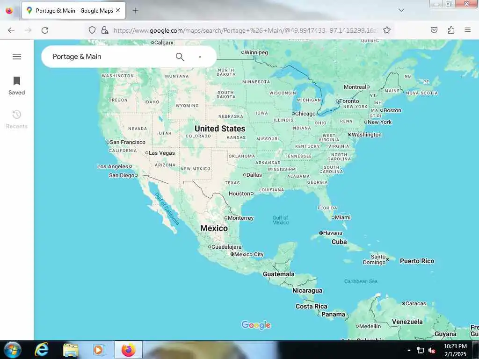Click the New York city label

(x=380, y=122)
